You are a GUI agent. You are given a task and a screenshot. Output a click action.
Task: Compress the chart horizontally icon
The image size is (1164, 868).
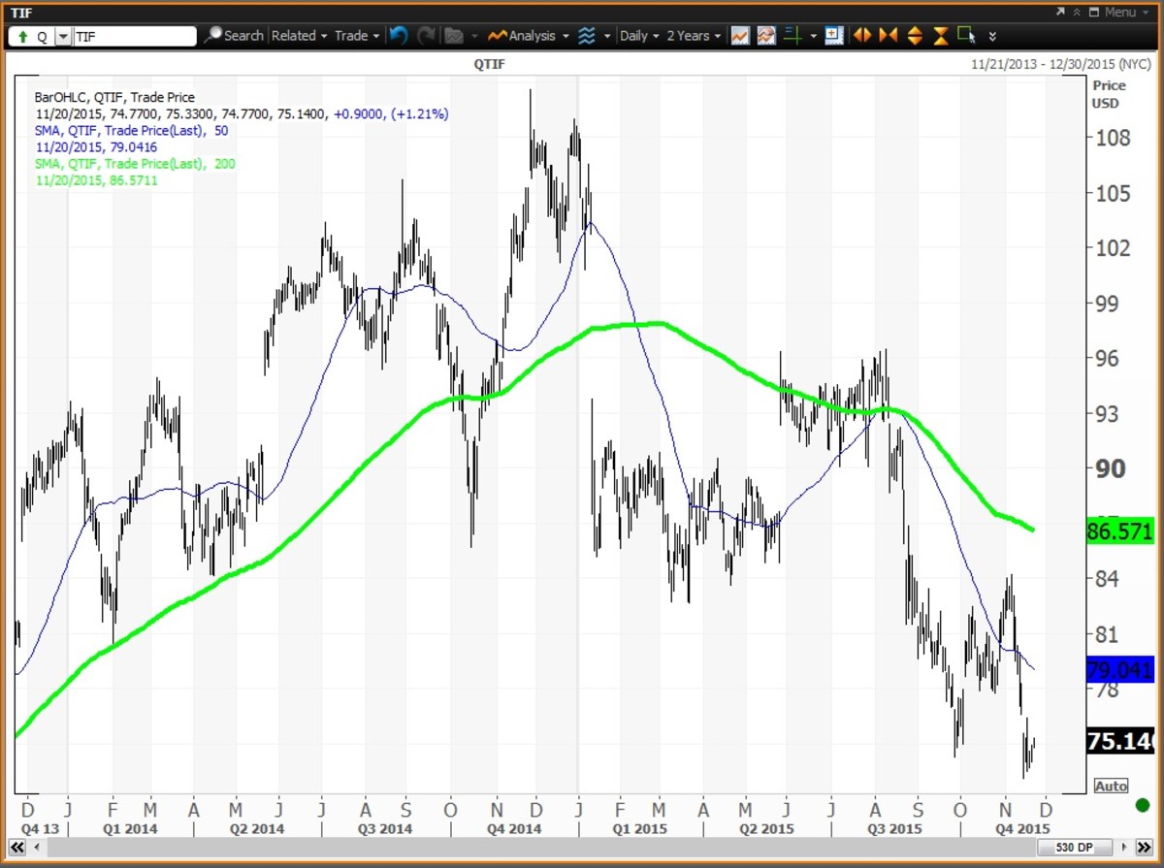pyautogui.click(x=888, y=36)
